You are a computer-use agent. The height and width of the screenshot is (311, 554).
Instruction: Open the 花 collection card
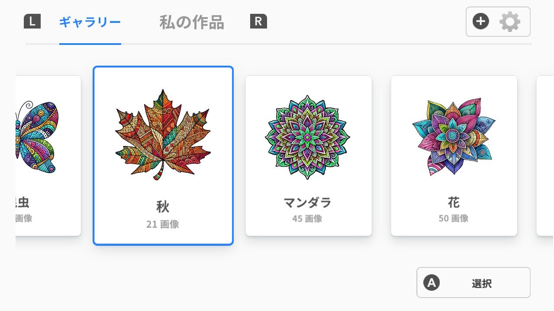(x=454, y=155)
